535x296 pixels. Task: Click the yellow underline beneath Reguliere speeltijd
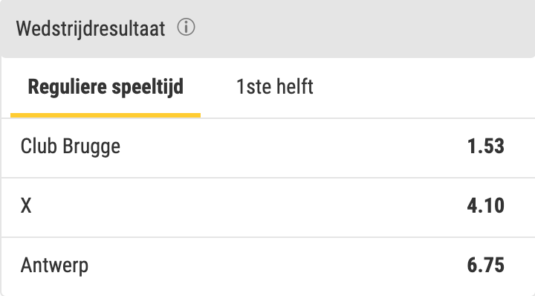pos(106,115)
